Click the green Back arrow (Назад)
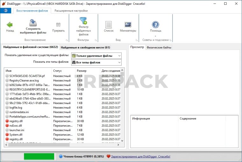 tap(10, 25)
